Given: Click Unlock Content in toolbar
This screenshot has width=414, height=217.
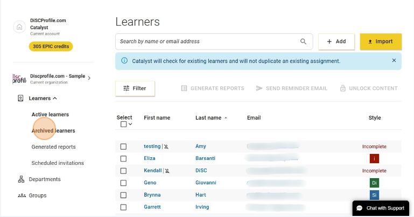Looking at the screenshot, I should click(369, 88).
